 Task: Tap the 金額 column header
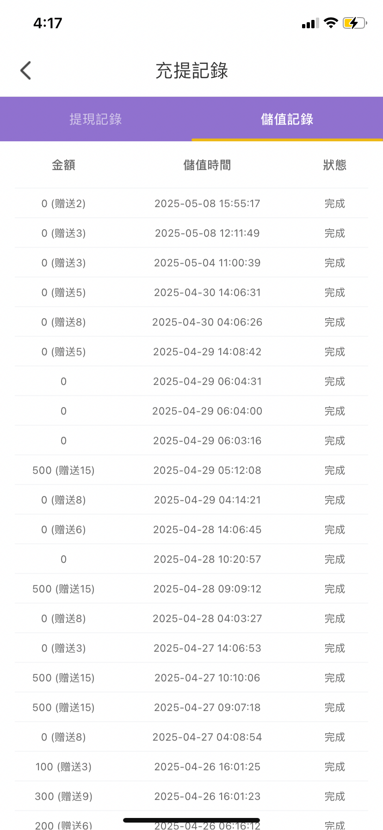coord(63,165)
